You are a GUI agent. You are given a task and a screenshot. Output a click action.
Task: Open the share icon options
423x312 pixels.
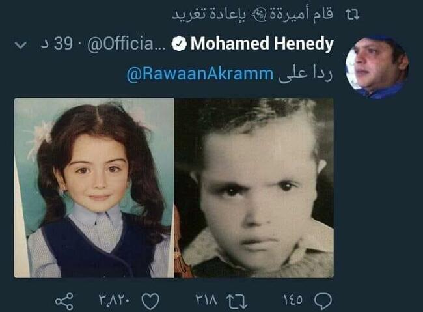coord(64,301)
